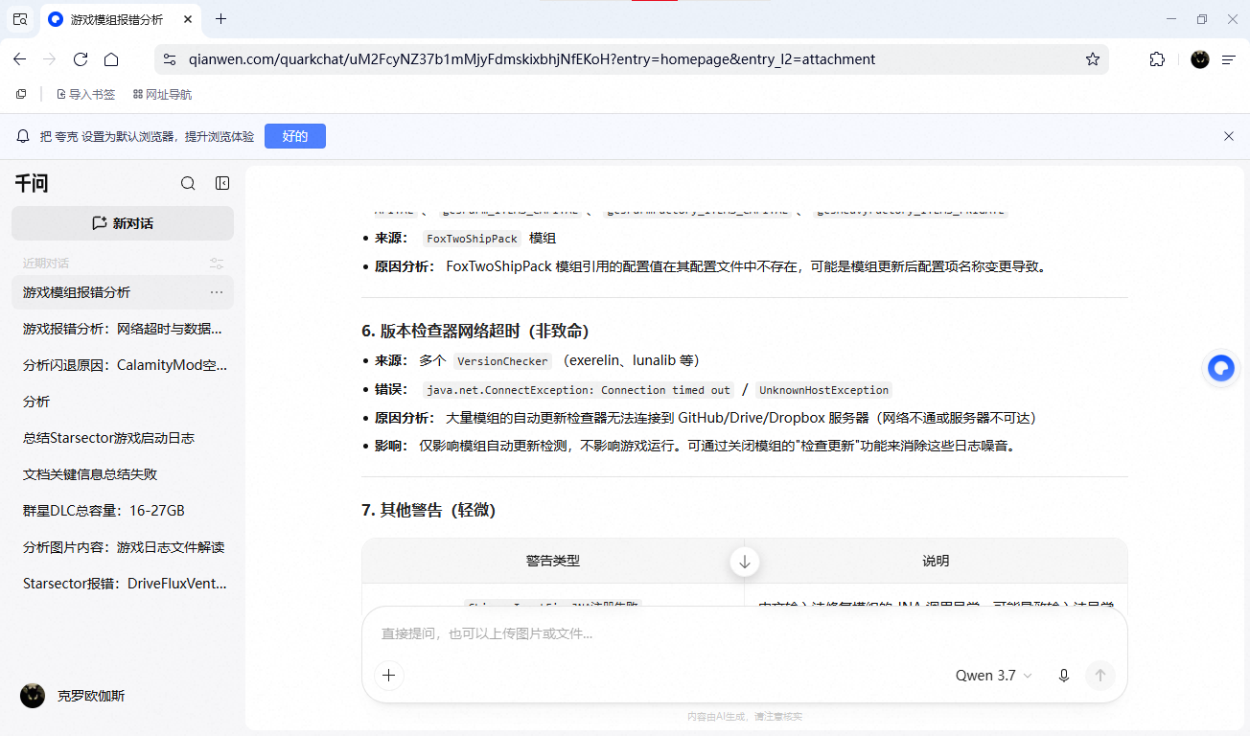Screen dimensions: 1250x736
Task: Open the sidebar search icon
Action: [188, 183]
